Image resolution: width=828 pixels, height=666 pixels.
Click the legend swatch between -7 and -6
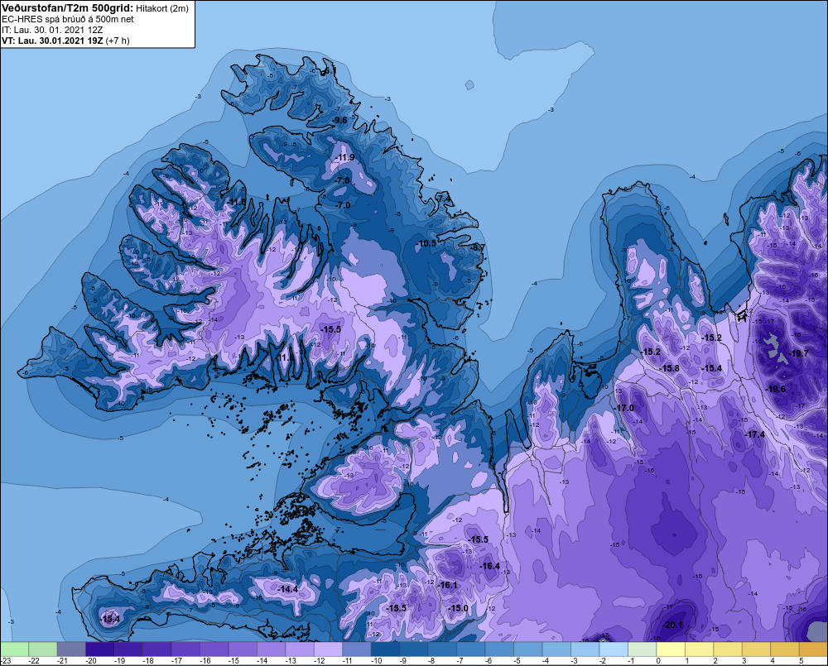click(471, 649)
